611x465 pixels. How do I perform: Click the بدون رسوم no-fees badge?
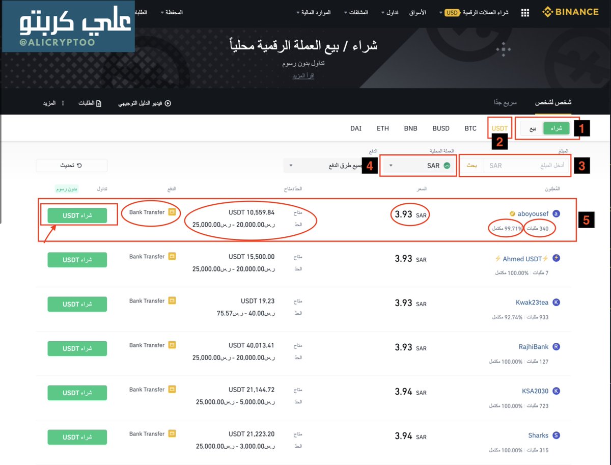click(x=67, y=189)
